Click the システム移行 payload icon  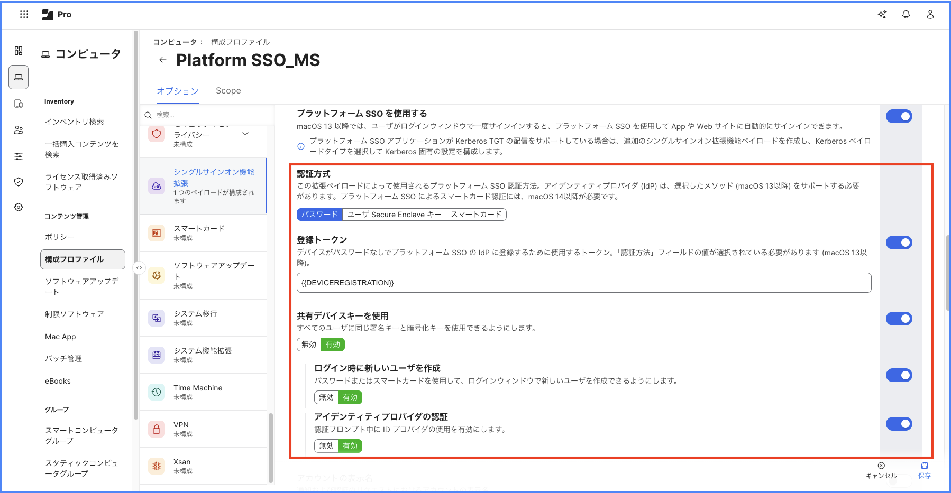click(x=157, y=318)
